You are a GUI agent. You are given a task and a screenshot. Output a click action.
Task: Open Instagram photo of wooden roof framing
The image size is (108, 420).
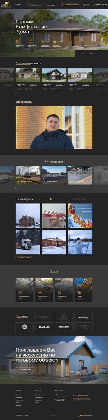click(54, 216)
